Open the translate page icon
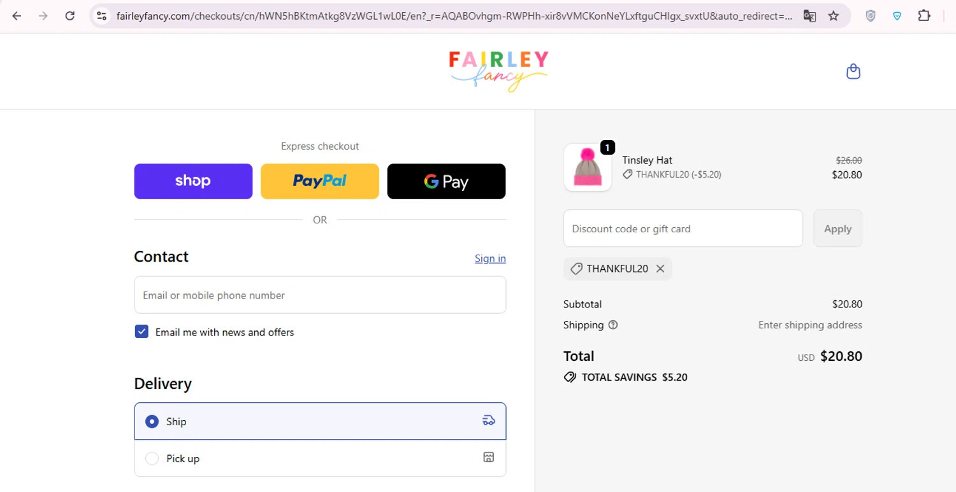 point(809,16)
